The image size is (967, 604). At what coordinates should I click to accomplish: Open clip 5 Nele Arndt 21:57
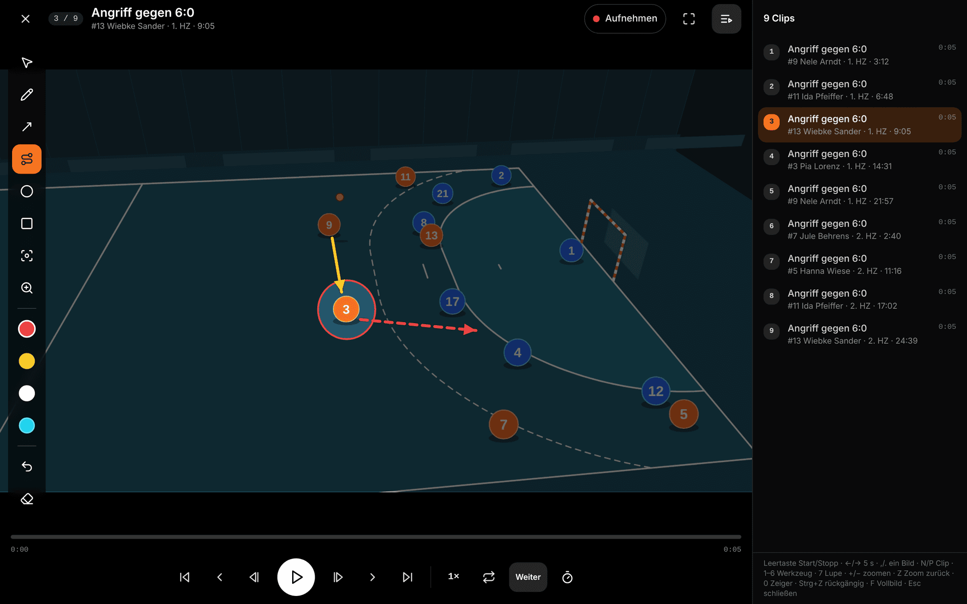pos(860,195)
